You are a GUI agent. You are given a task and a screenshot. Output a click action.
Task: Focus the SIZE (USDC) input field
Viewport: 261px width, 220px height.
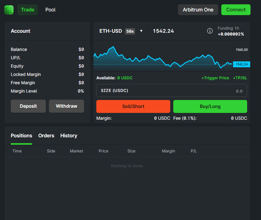point(172,90)
